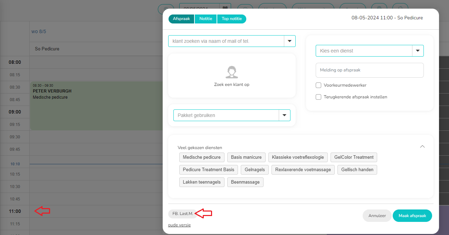The image size is (449, 235).
Task: Click the 08:00 time label
Action: pyautogui.click(x=15, y=62)
